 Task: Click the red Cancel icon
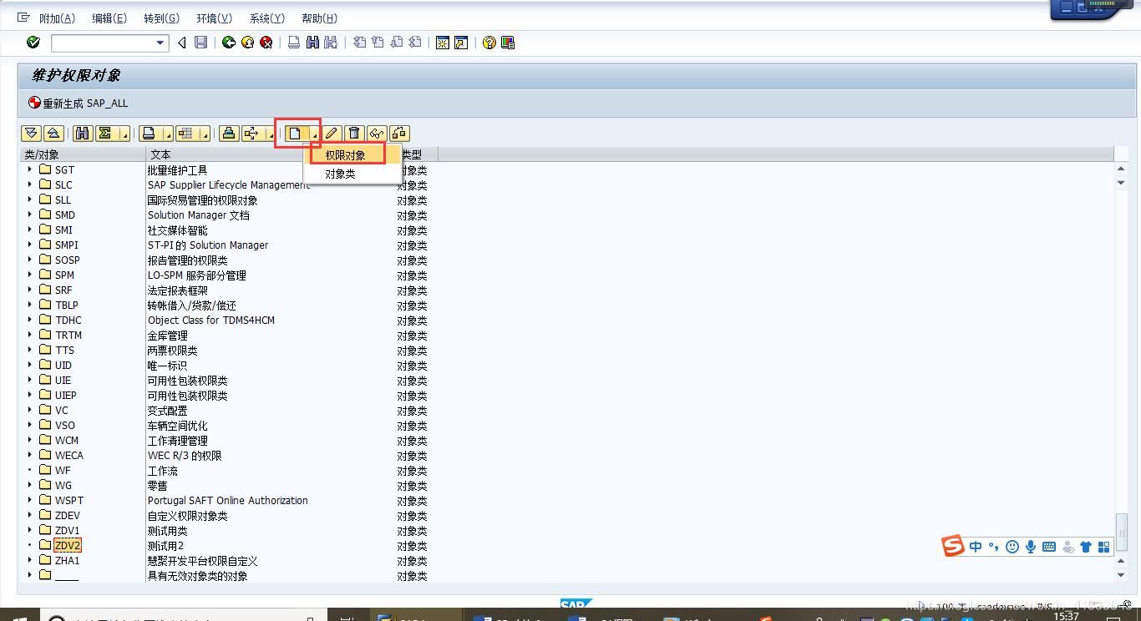click(266, 43)
